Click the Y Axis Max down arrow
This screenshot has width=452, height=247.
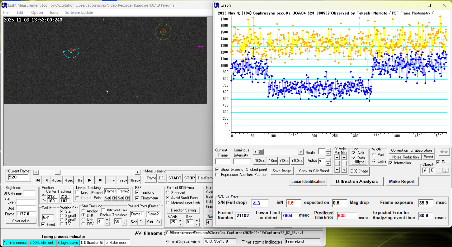pyautogui.click(x=344, y=170)
